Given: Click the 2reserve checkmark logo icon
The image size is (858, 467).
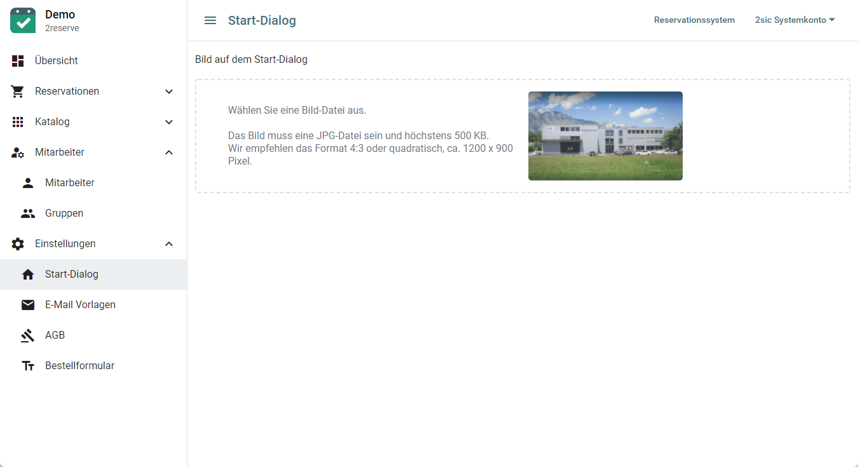Looking at the screenshot, I should click(23, 20).
